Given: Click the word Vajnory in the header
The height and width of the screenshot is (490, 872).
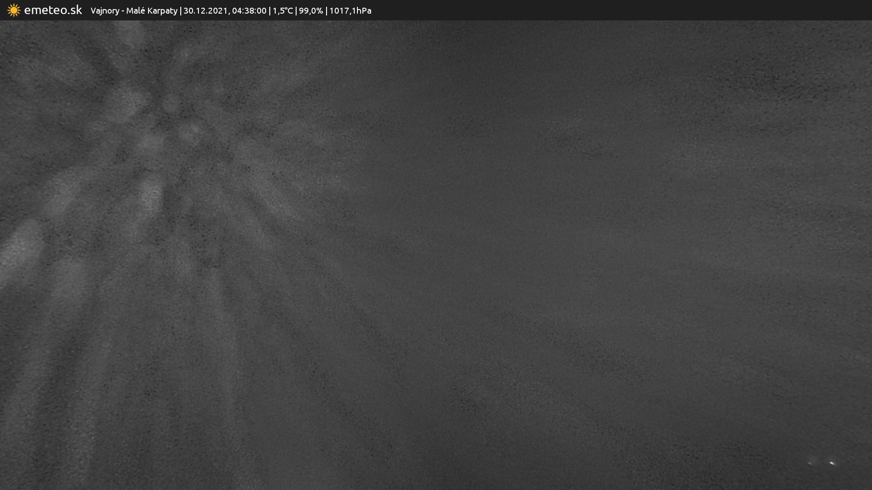Looking at the screenshot, I should (x=104, y=10).
